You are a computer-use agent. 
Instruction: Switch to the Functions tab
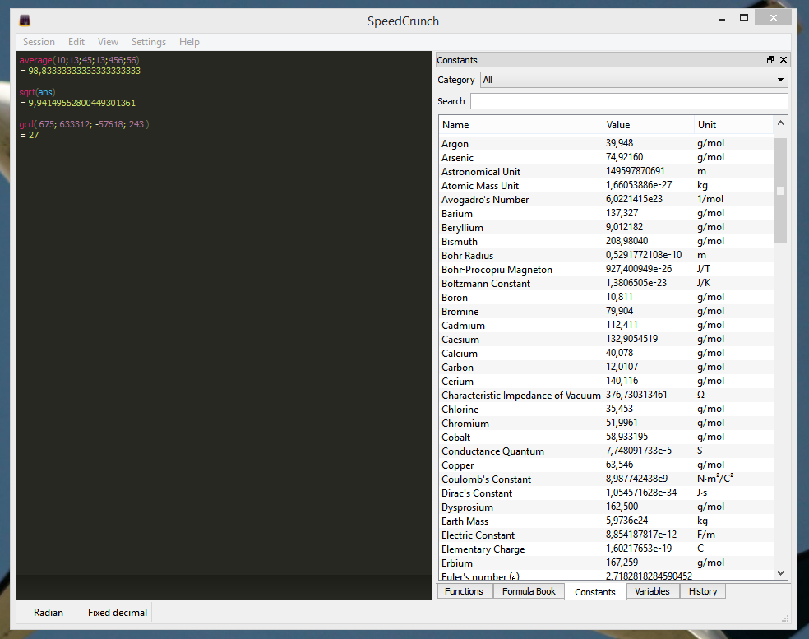point(465,590)
